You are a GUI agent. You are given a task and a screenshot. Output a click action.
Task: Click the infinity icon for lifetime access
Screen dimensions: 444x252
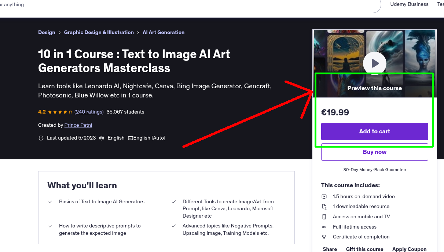click(324, 227)
